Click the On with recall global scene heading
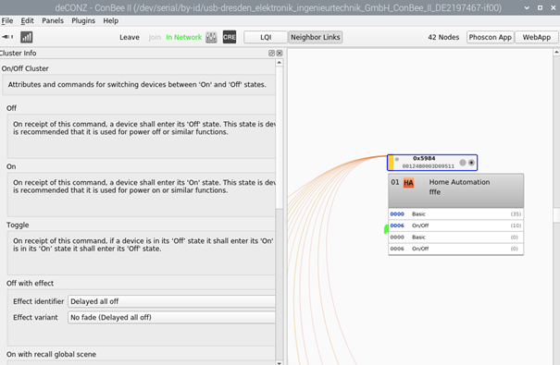The height and width of the screenshot is (365, 560). (51, 354)
